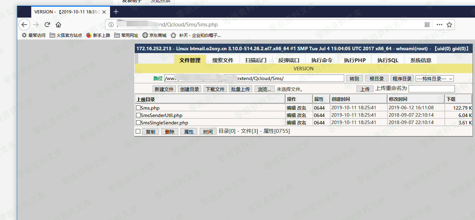Check the box next to Sms.php
475x220 pixels.
pos(138,108)
